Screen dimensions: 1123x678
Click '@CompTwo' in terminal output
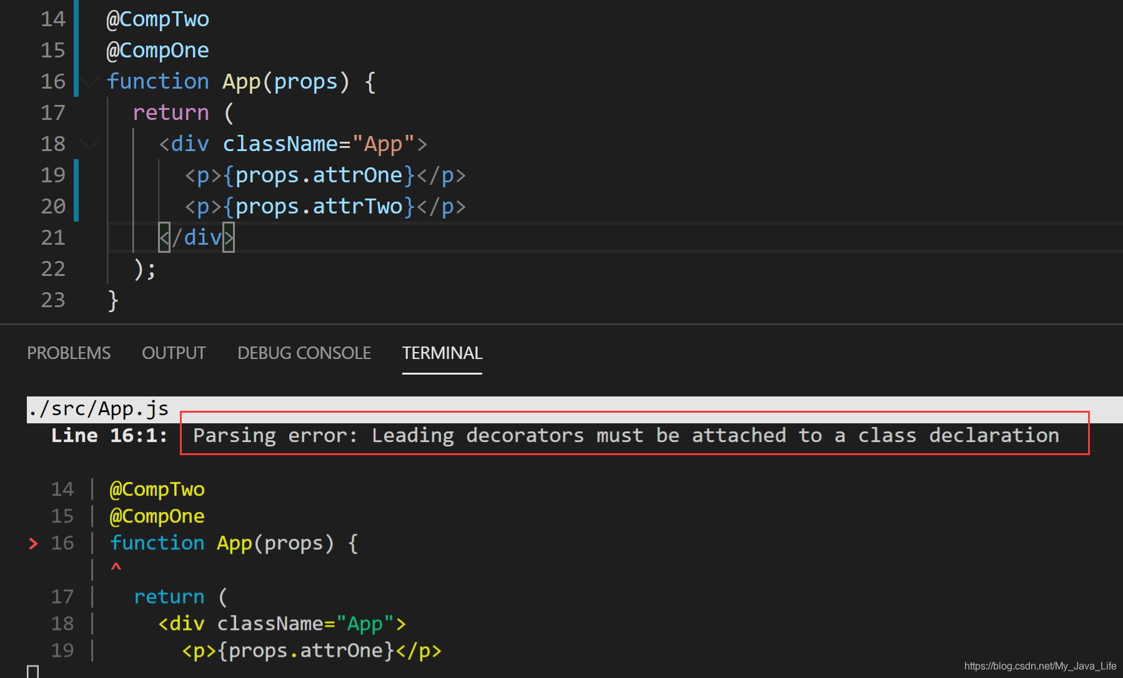(x=157, y=489)
